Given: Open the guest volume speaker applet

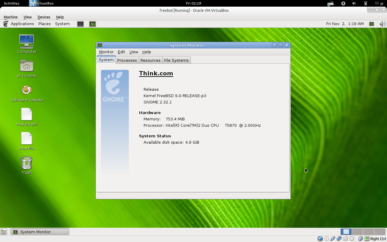Looking at the screenshot, I should coord(382,24).
